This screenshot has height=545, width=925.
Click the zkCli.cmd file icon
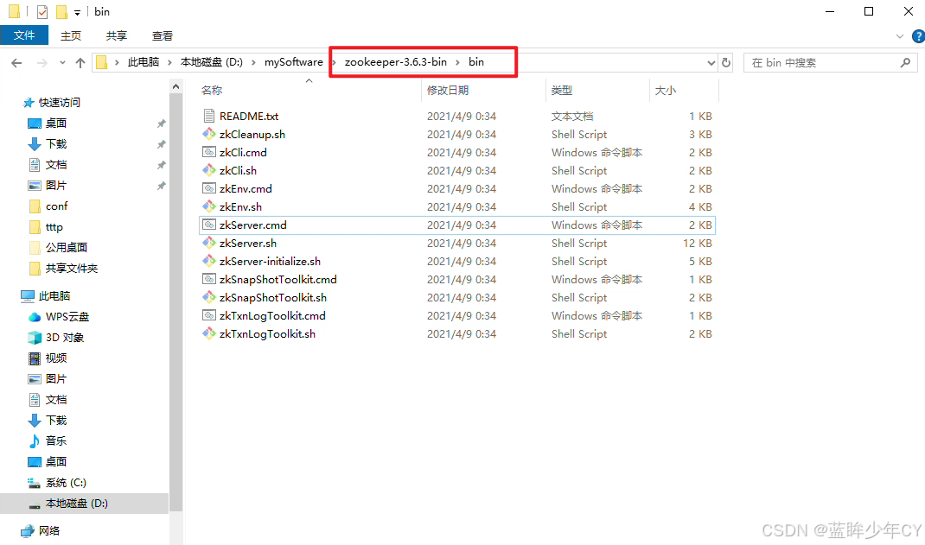[208, 152]
